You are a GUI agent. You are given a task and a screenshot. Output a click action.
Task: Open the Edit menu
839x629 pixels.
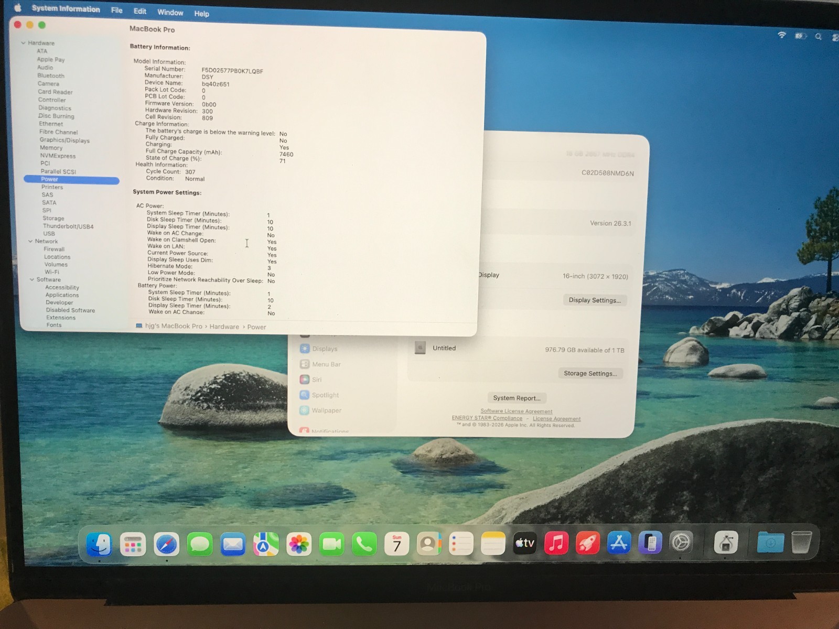click(x=140, y=11)
